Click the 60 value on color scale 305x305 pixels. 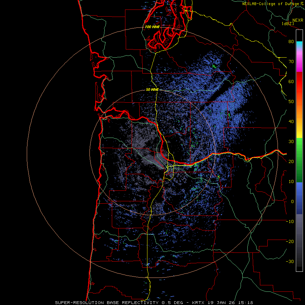291,81
